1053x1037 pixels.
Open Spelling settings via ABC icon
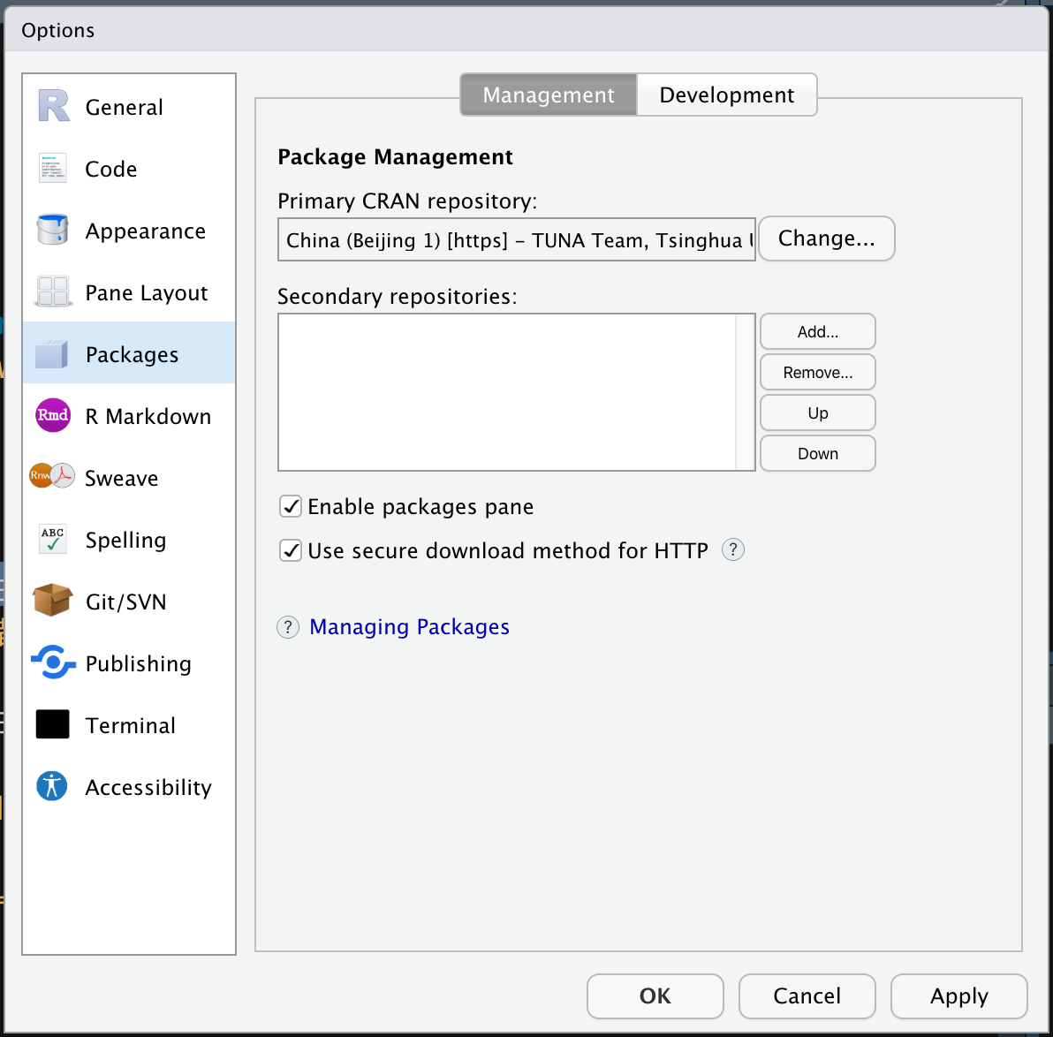coord(52,539)
